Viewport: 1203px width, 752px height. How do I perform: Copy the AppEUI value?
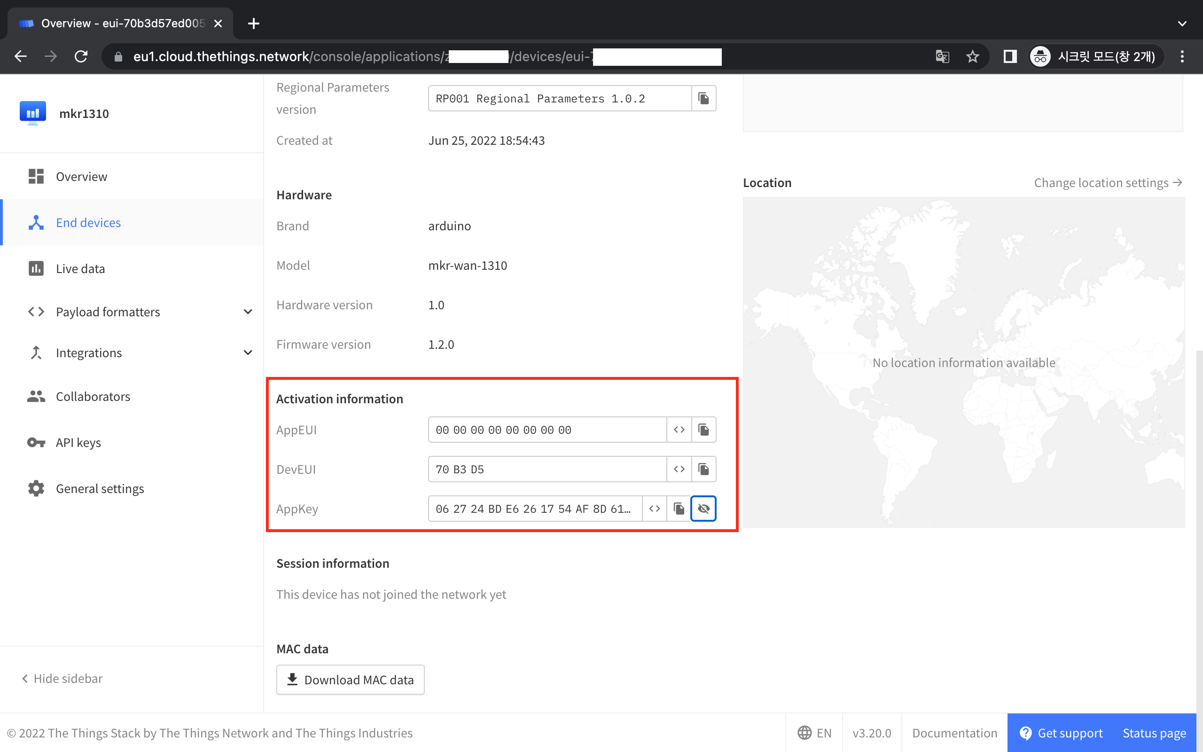pos(703,429)
